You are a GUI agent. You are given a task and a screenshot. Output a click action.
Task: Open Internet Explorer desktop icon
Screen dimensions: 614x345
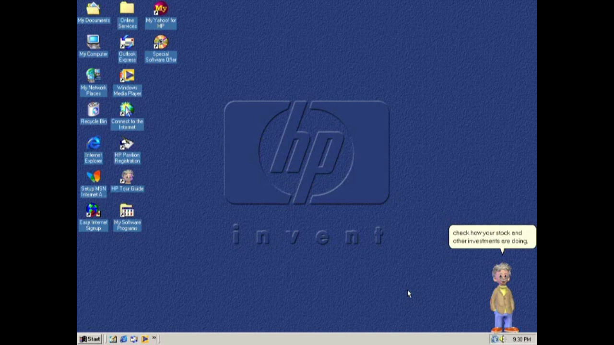click(x=94, y=150)
